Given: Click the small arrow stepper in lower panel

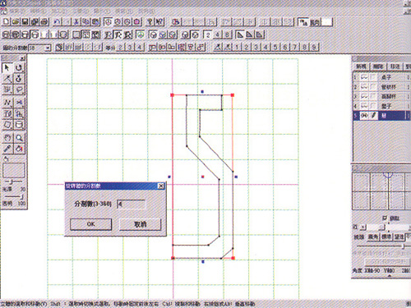Looking at the screenshot, I should [x=363, y=227].
